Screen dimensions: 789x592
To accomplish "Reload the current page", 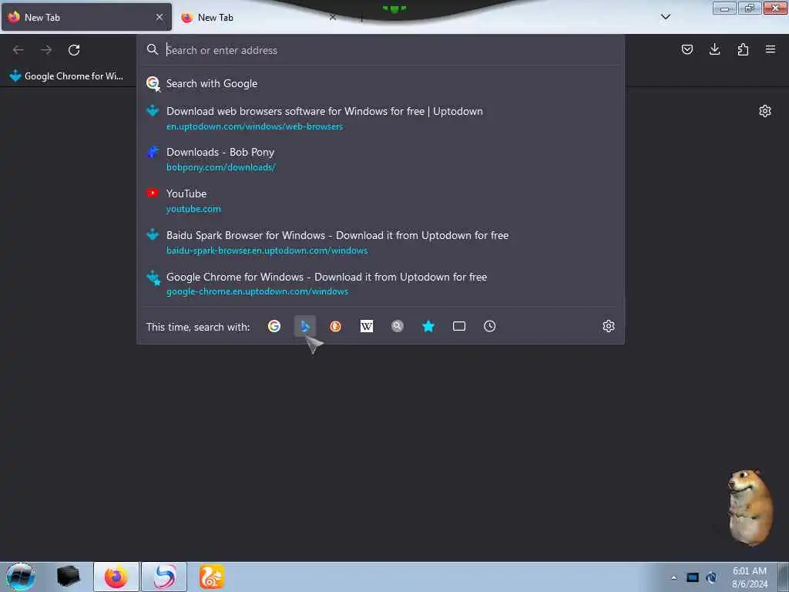I will (74, 50).
